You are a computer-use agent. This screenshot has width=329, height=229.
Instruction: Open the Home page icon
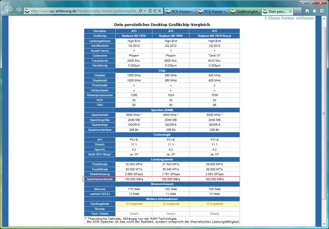tap(307, 11)
